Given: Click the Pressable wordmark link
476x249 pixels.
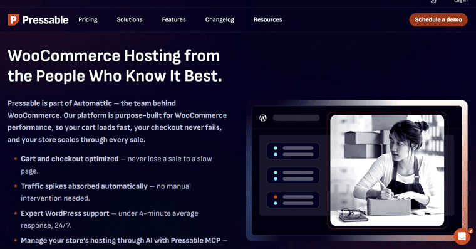Looking at the screenshot, I should (46, 20).
